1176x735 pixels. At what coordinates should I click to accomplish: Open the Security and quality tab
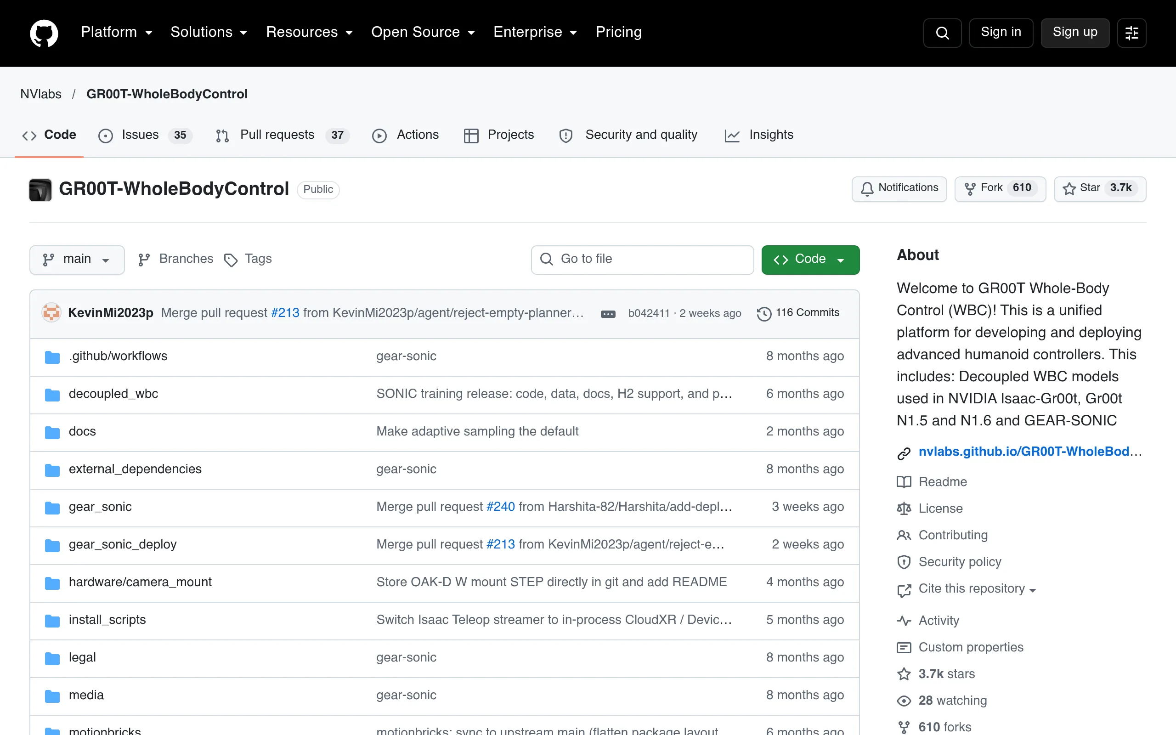628,135
